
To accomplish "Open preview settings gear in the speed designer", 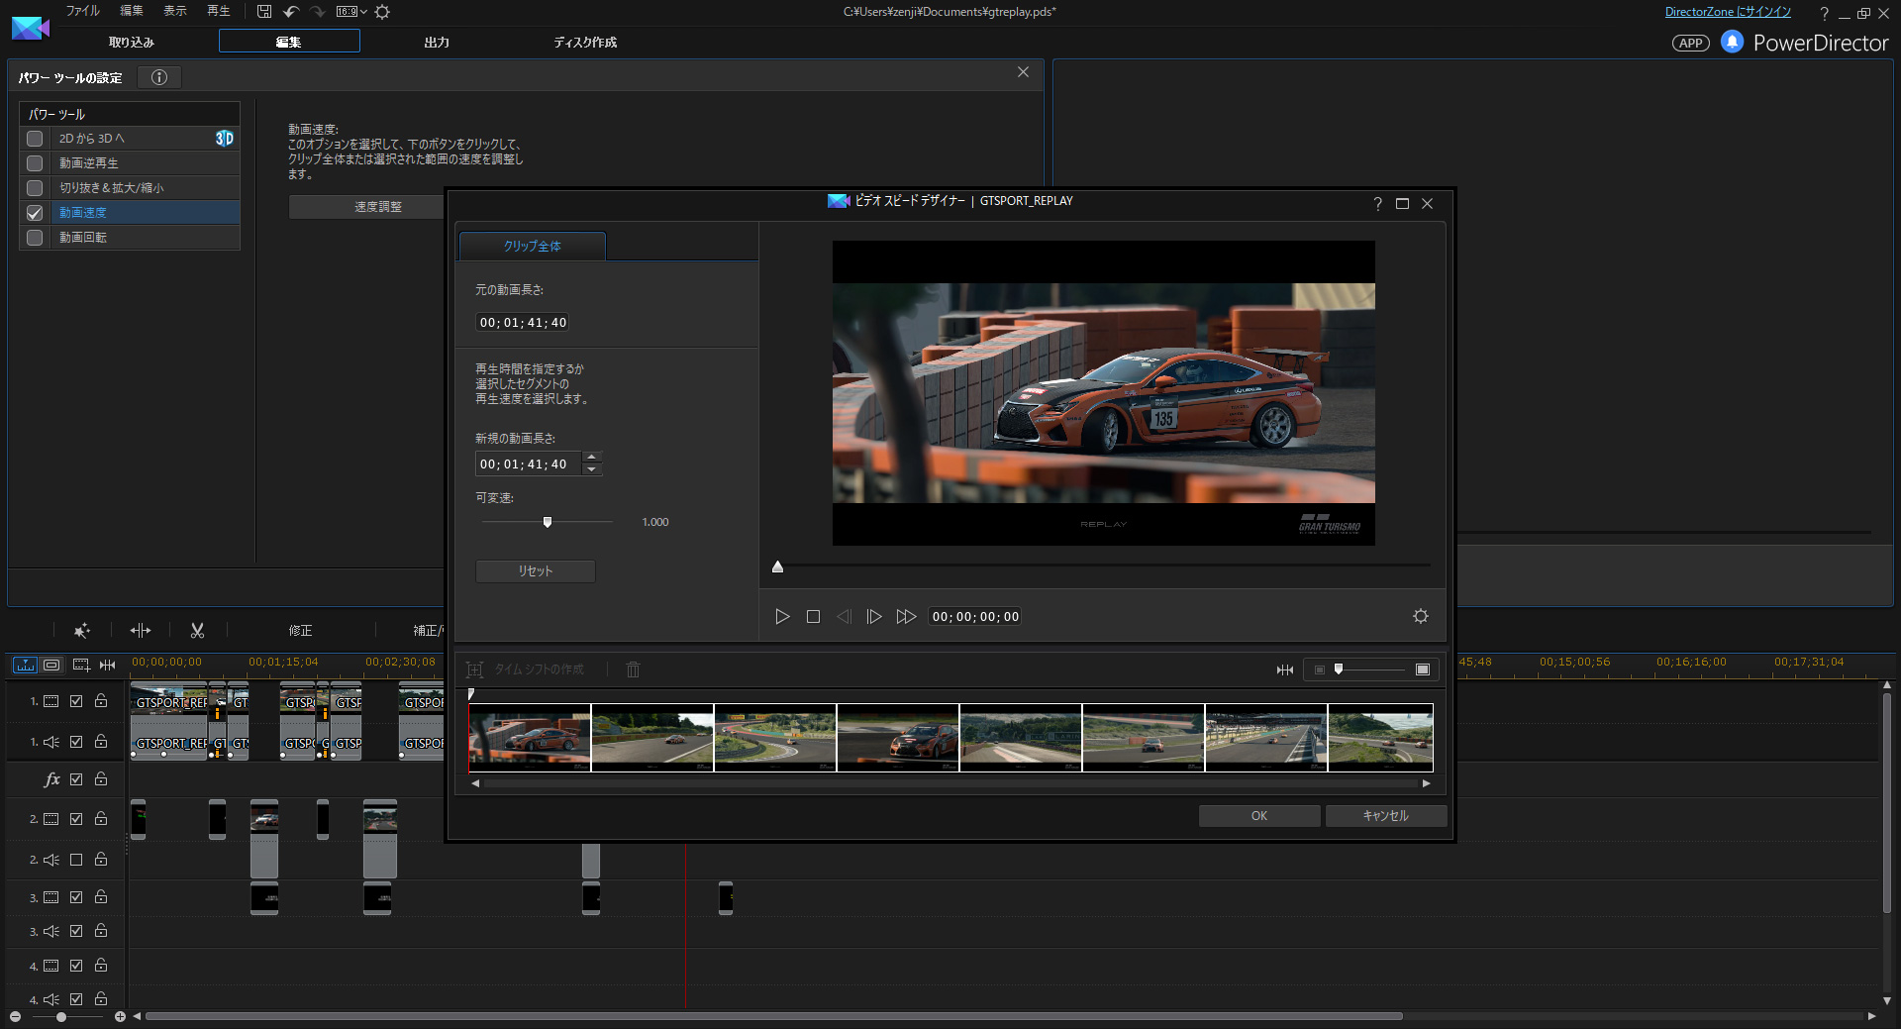I will pyautogui.click(x=1420, y=616).
